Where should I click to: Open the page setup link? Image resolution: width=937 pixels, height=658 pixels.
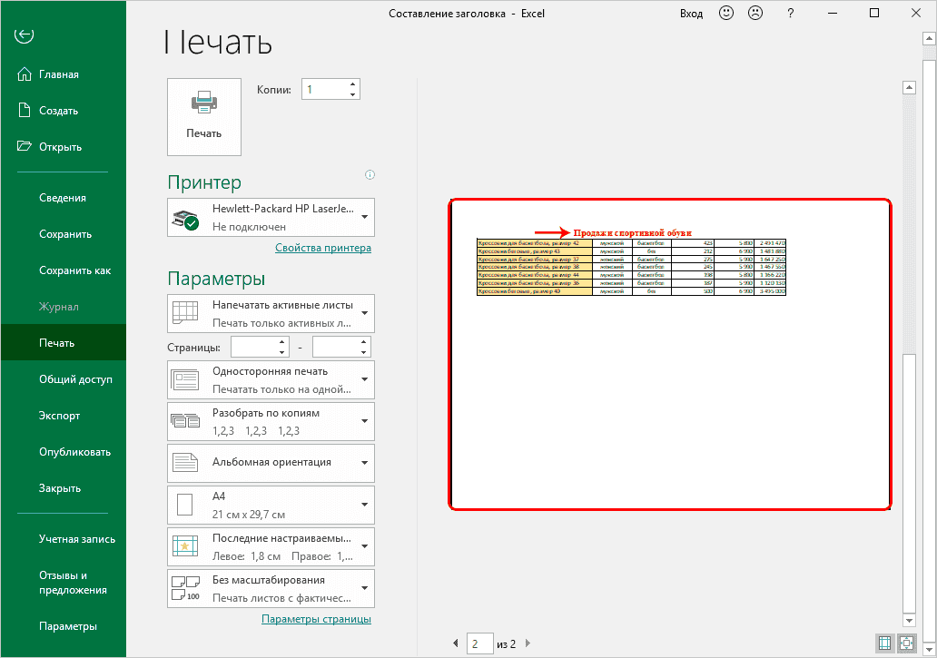click(x=316, y=619)
